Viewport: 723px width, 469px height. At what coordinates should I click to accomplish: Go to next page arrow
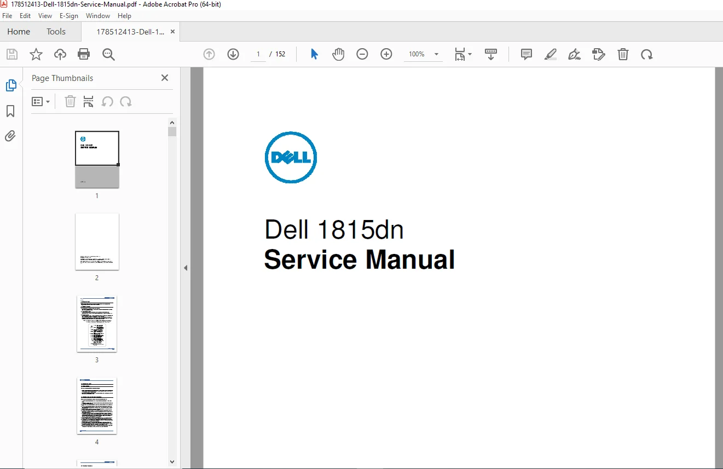233,54
